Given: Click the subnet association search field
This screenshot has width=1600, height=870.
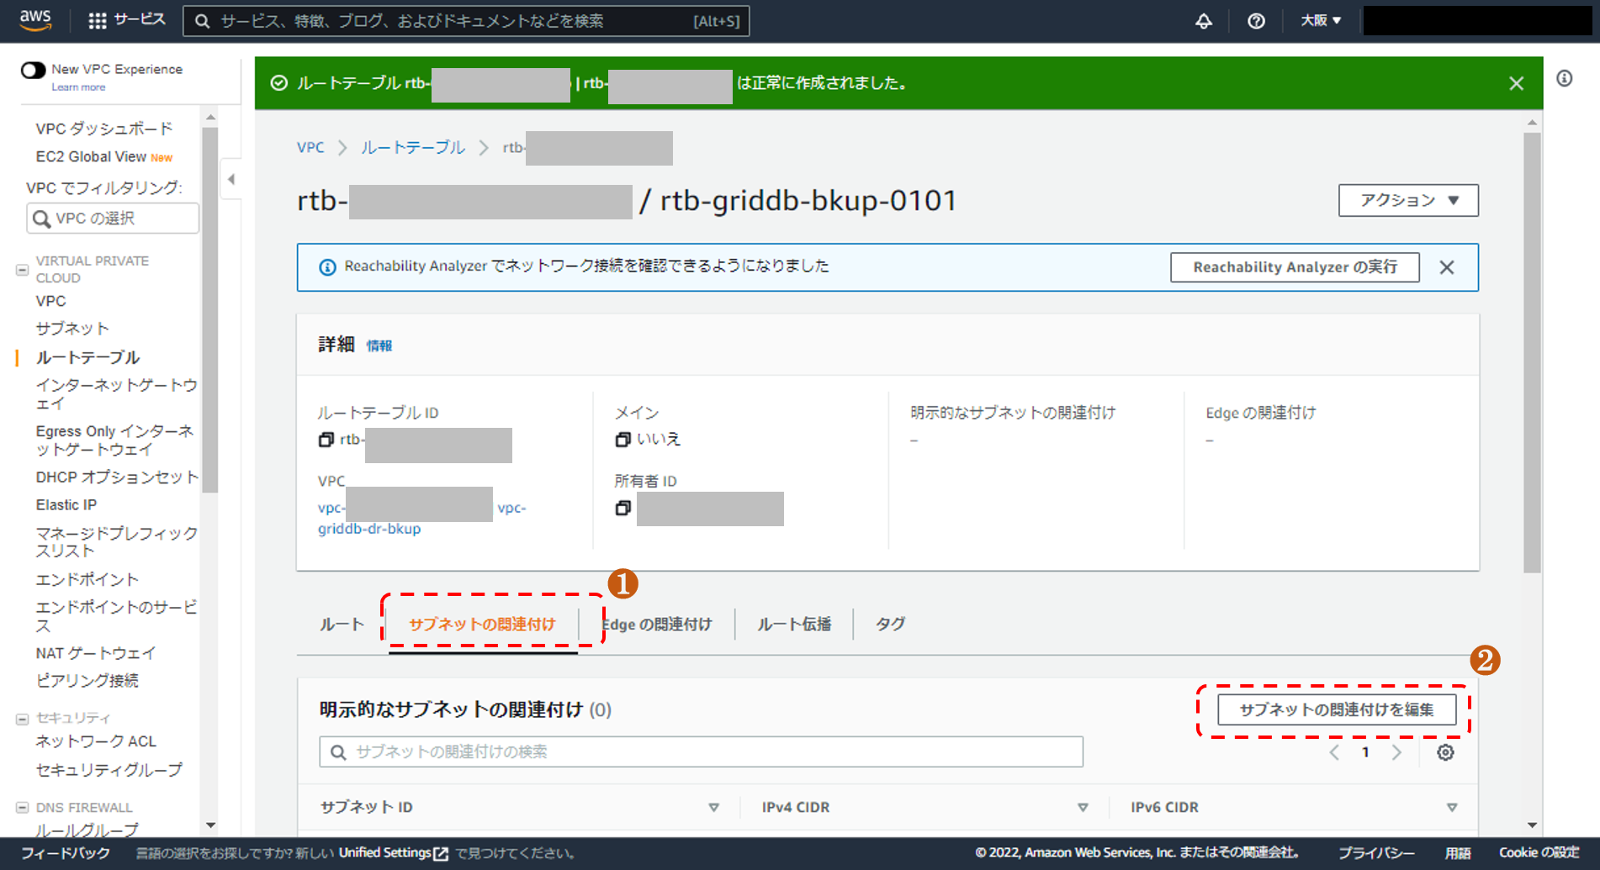Looking at the screenshot, I should point(701,751).
